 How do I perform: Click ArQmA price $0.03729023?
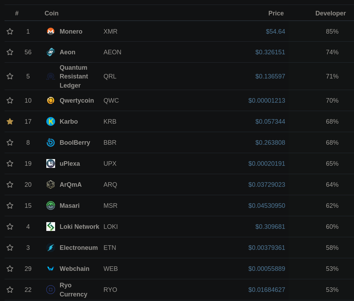point(267,184)
